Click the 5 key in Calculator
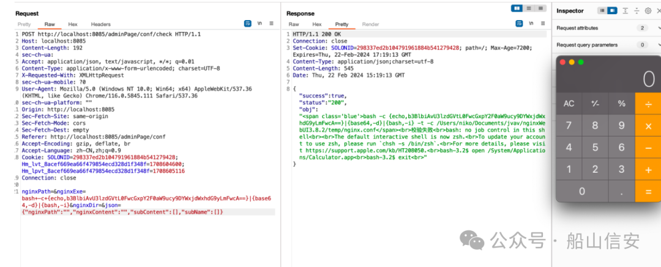 [596, 147]
